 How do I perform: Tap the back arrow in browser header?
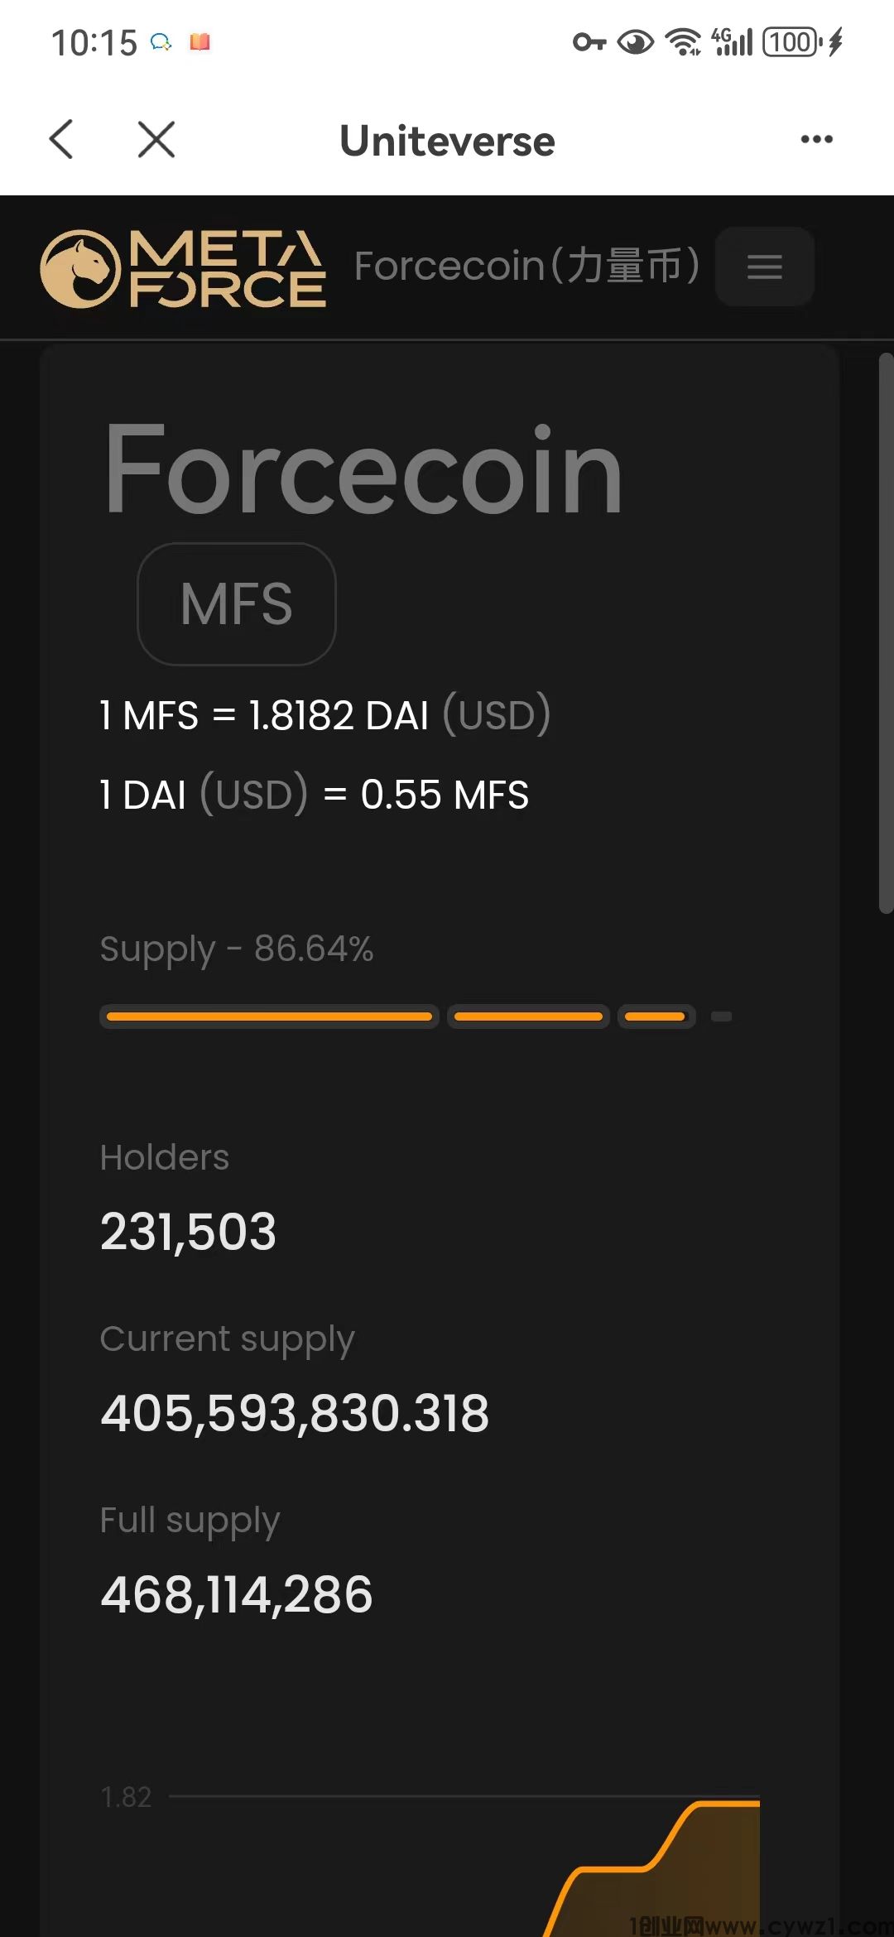click(x=62, y=139)
